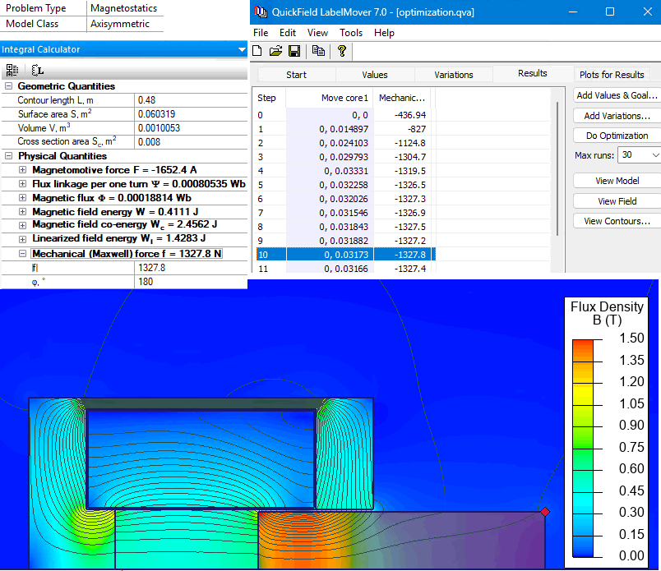Click the results table vertical scrollbar
Screen dimensions: 661x571
[x=557, y=168]
